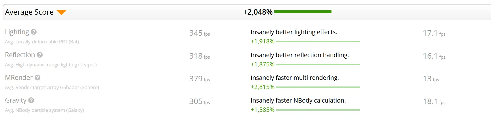Click the +1,918% lighting comparison bar

318,41
